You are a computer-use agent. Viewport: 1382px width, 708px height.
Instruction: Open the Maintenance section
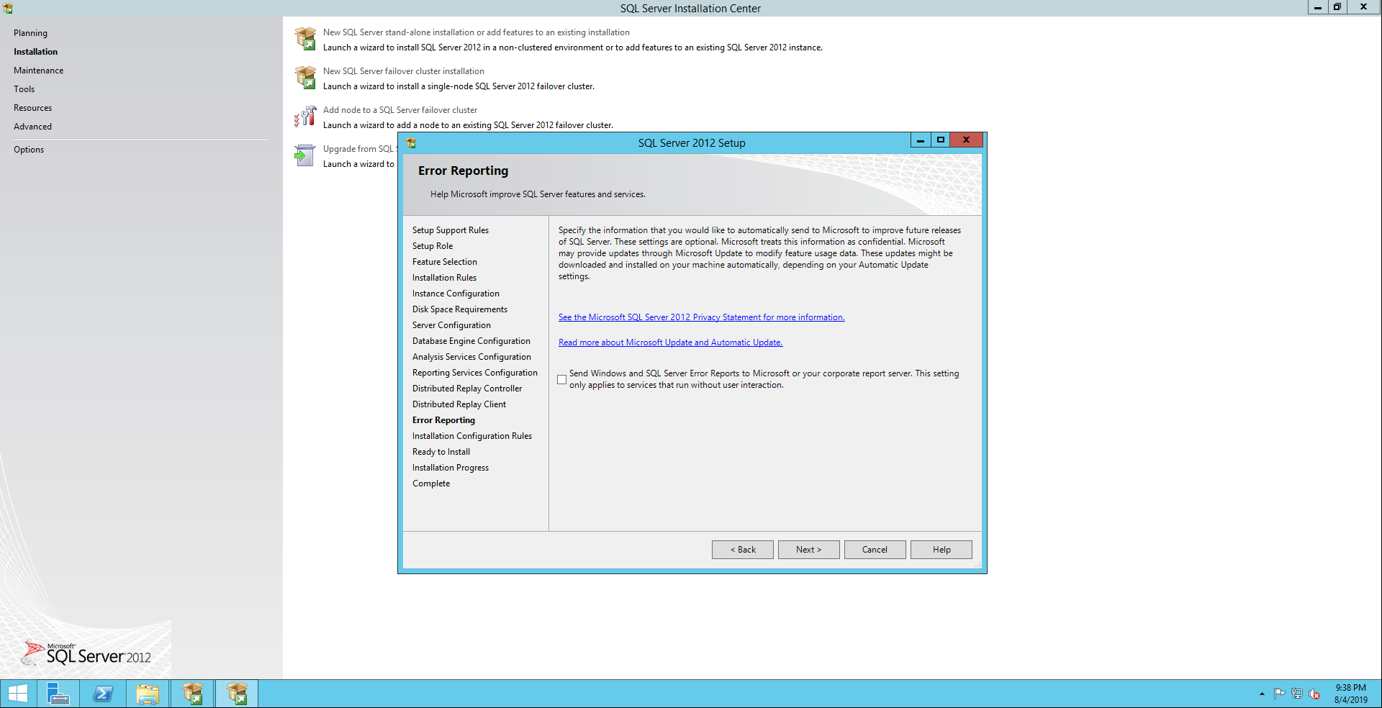pos(38,71)
